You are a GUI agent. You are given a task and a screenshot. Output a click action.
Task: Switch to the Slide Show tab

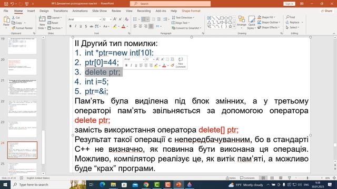(x=100, y=10)
